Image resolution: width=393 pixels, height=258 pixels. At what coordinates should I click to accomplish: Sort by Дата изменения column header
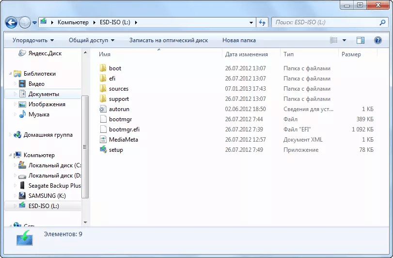click(x=247, y=54)
